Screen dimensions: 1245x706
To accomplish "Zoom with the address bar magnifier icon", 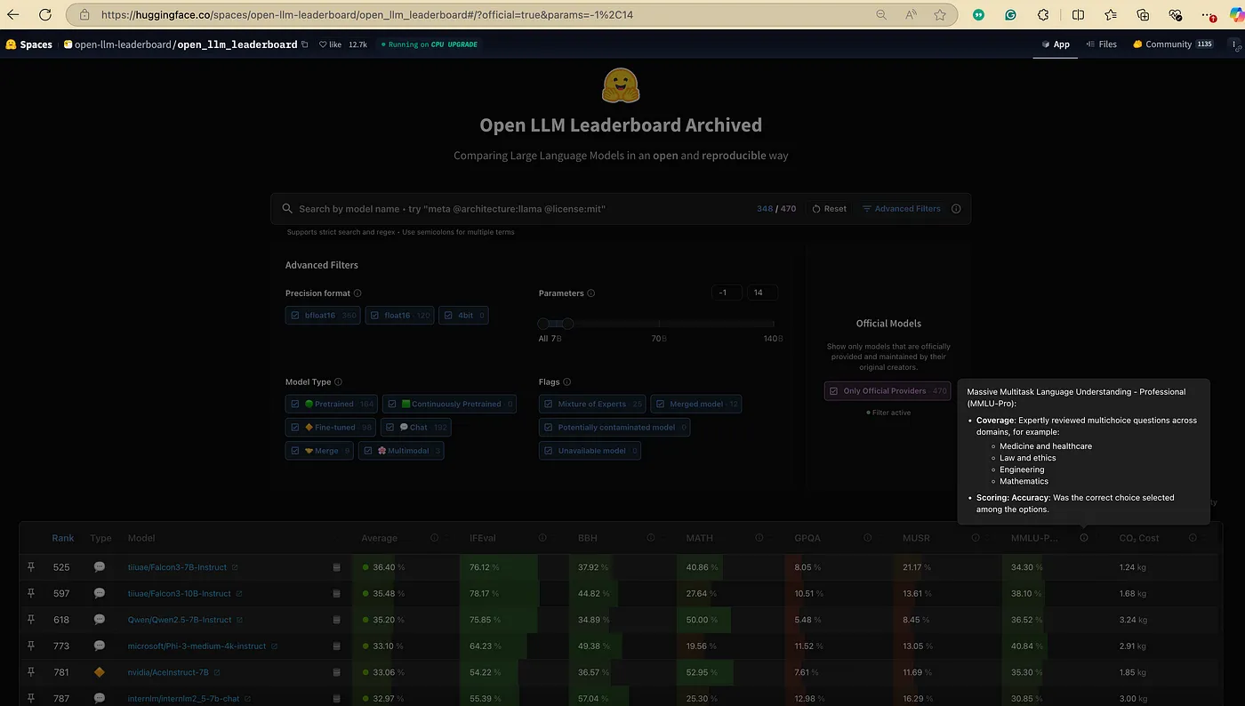I will (881, 15).
